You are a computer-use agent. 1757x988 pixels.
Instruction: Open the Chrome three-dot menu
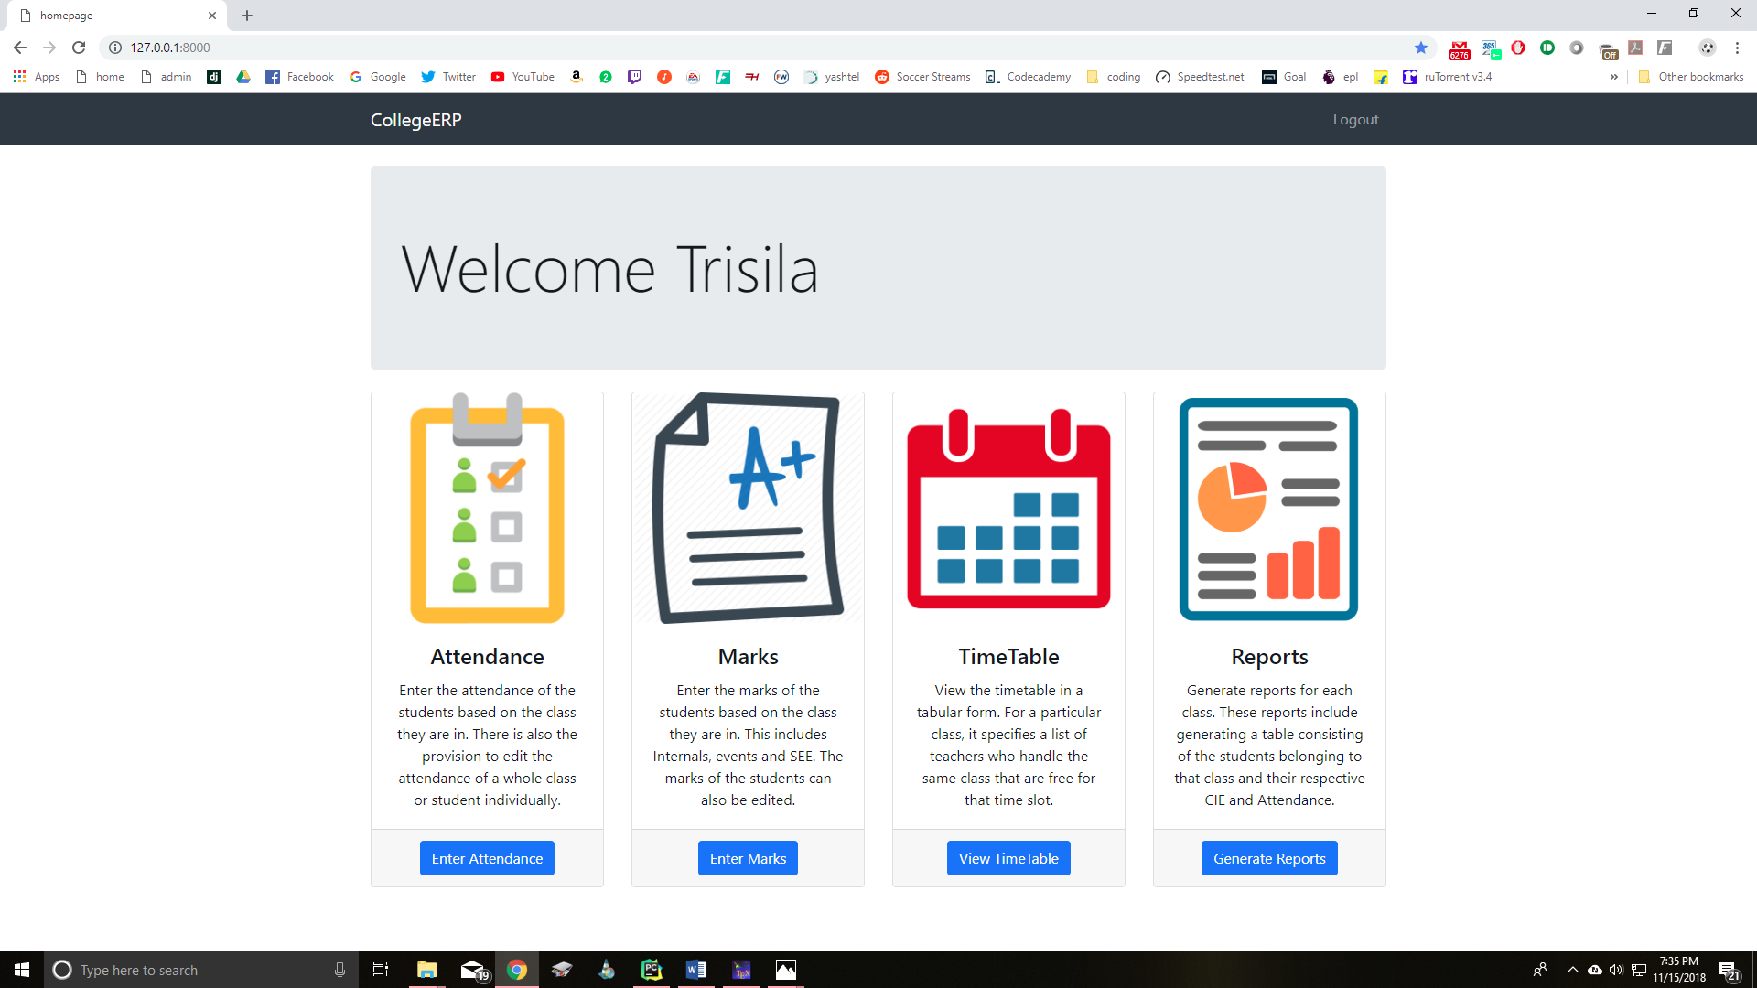(1737, 48)
